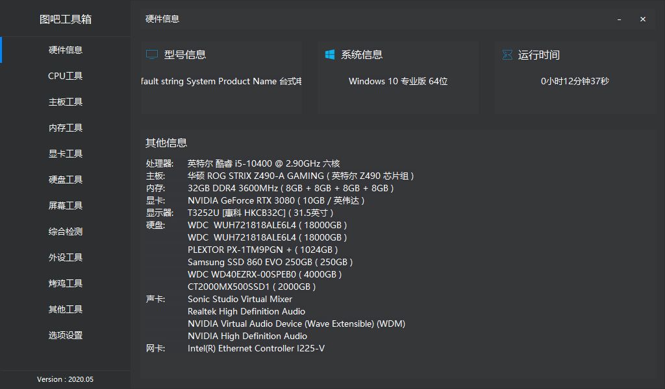Switch to the 综合检测 tab
Screen dimensions: 665x389
click(x=66, y=231)
